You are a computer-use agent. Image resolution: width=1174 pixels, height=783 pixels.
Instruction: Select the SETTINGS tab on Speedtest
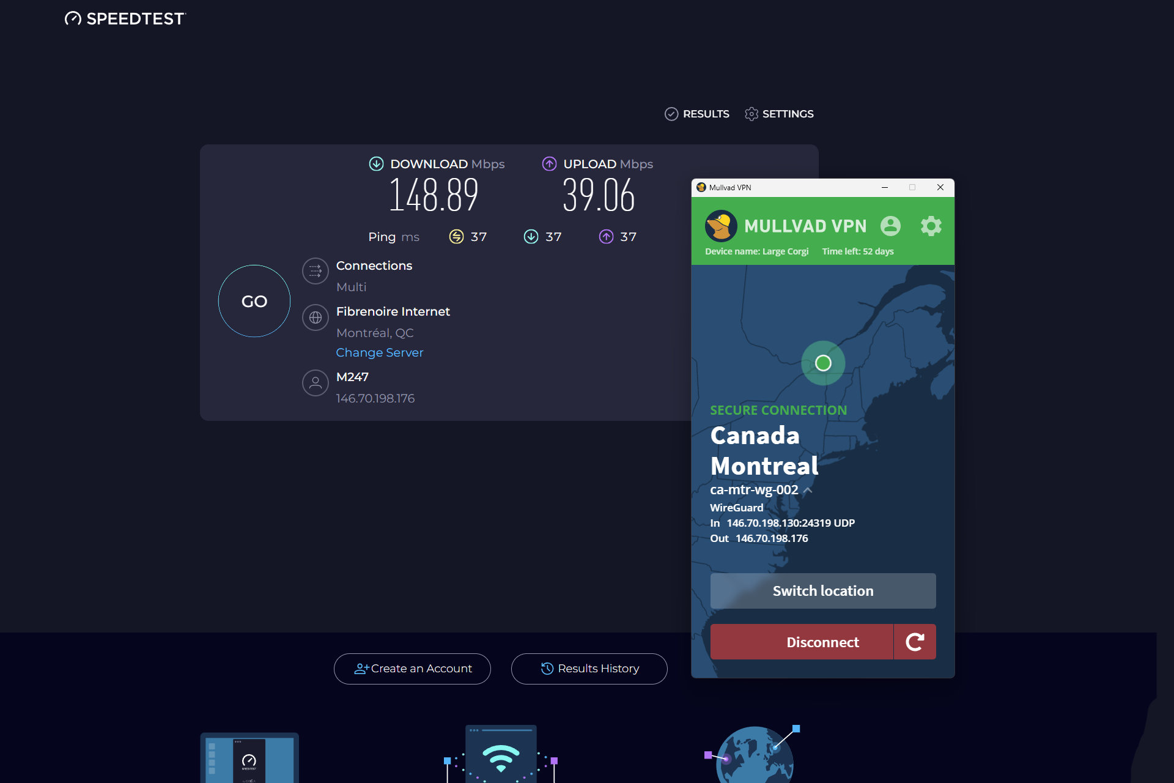point(780,114)
